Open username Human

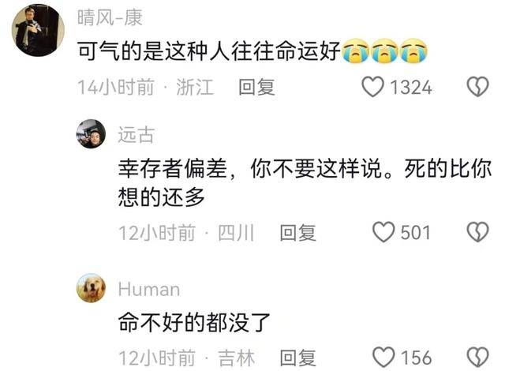[149, 289]
